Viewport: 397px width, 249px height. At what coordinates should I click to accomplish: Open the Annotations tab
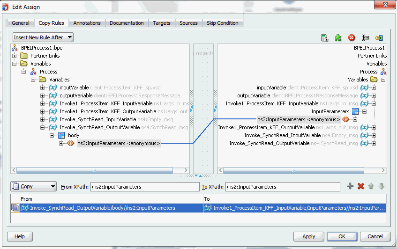pyautogui.click(x=87, y=23)
